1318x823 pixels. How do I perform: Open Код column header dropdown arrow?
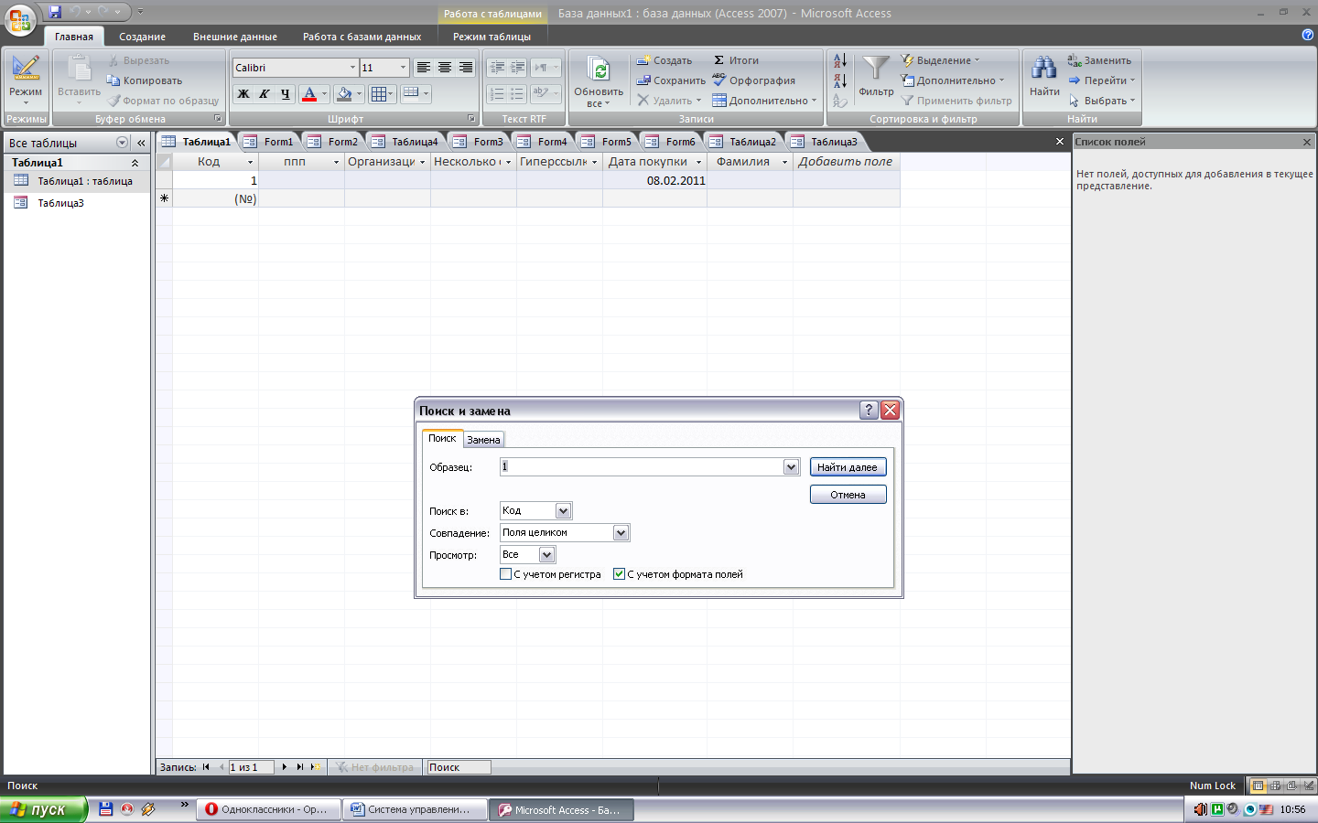pos(250,162)
